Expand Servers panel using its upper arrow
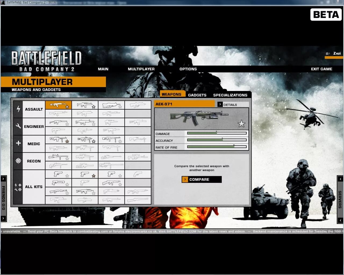This screenshot has width=344, height=275. [341, 179]
